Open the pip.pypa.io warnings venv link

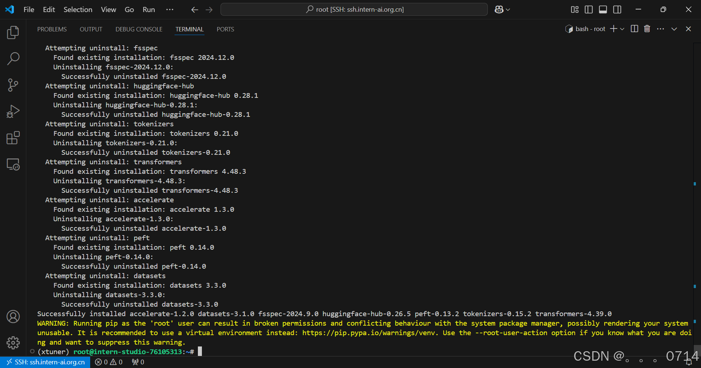(x=369, y=333)
